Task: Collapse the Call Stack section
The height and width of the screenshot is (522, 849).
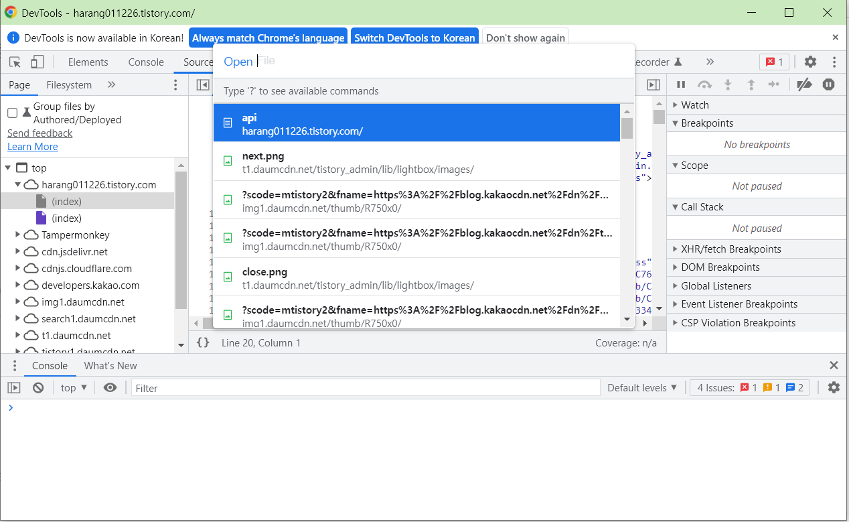Action: (757, 207)
